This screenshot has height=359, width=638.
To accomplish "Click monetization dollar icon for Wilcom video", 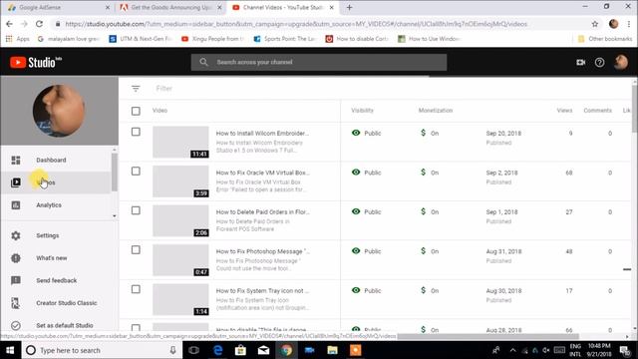I will coord(423,133).
